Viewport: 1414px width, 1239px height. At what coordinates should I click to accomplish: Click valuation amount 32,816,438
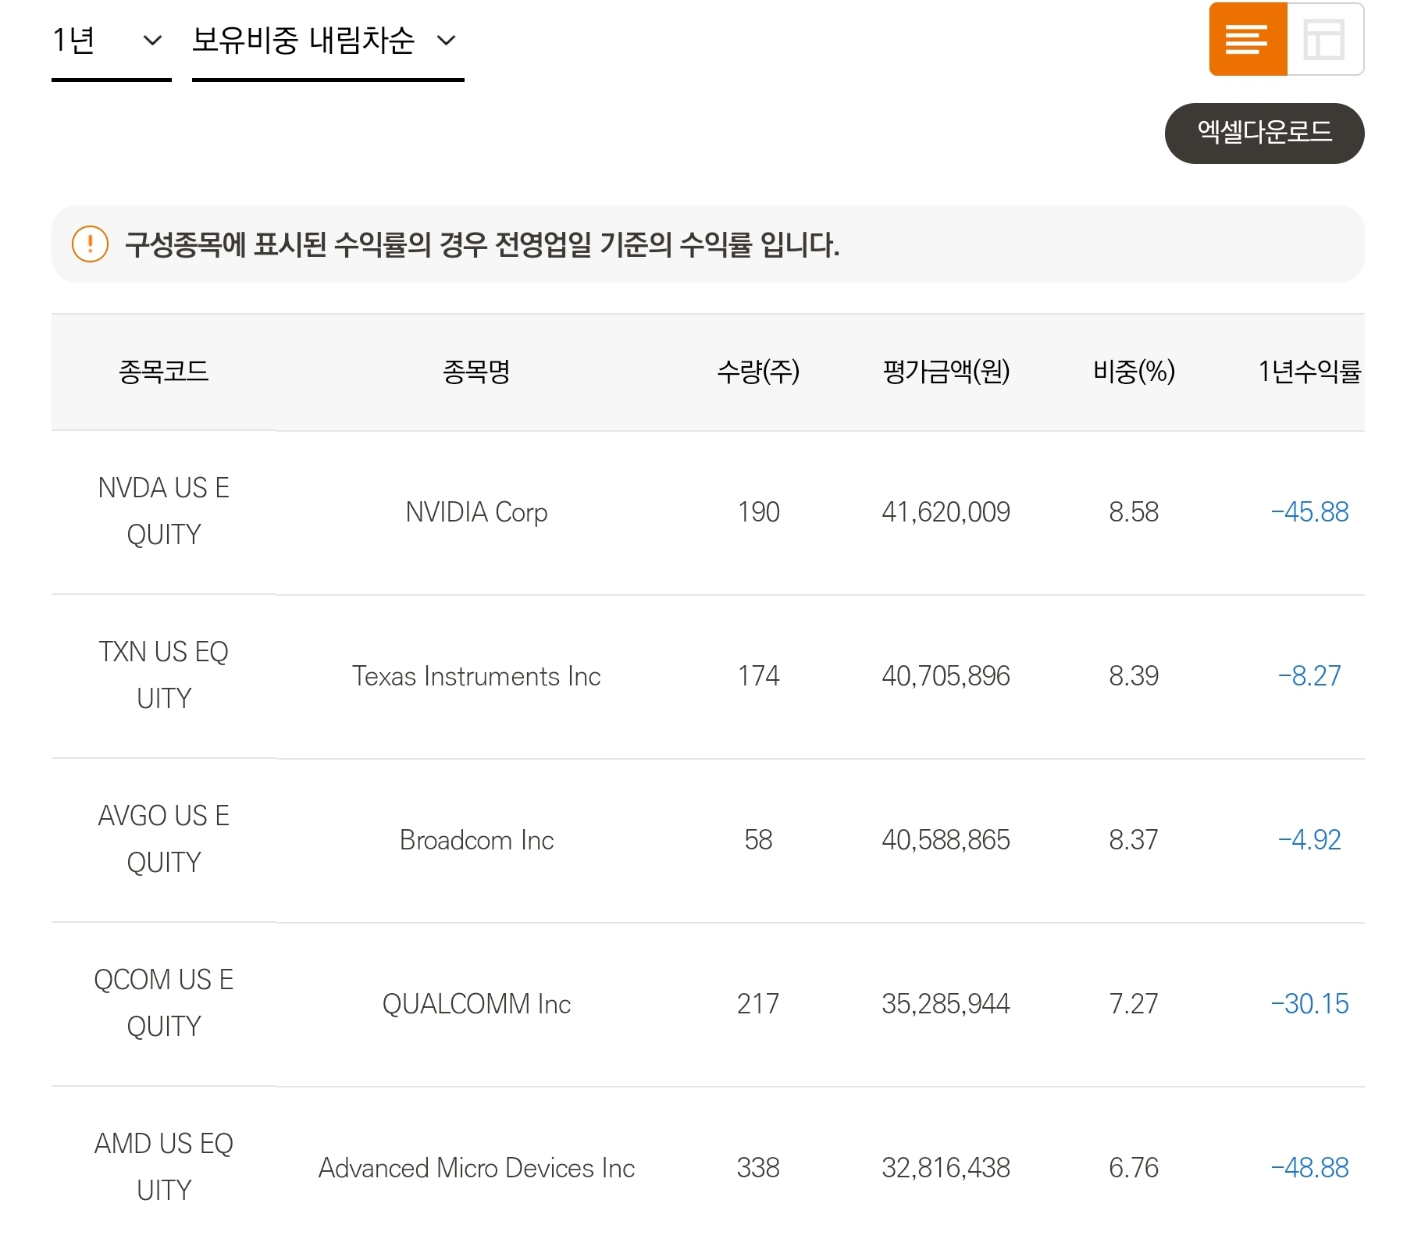[x=946, y=1168]
